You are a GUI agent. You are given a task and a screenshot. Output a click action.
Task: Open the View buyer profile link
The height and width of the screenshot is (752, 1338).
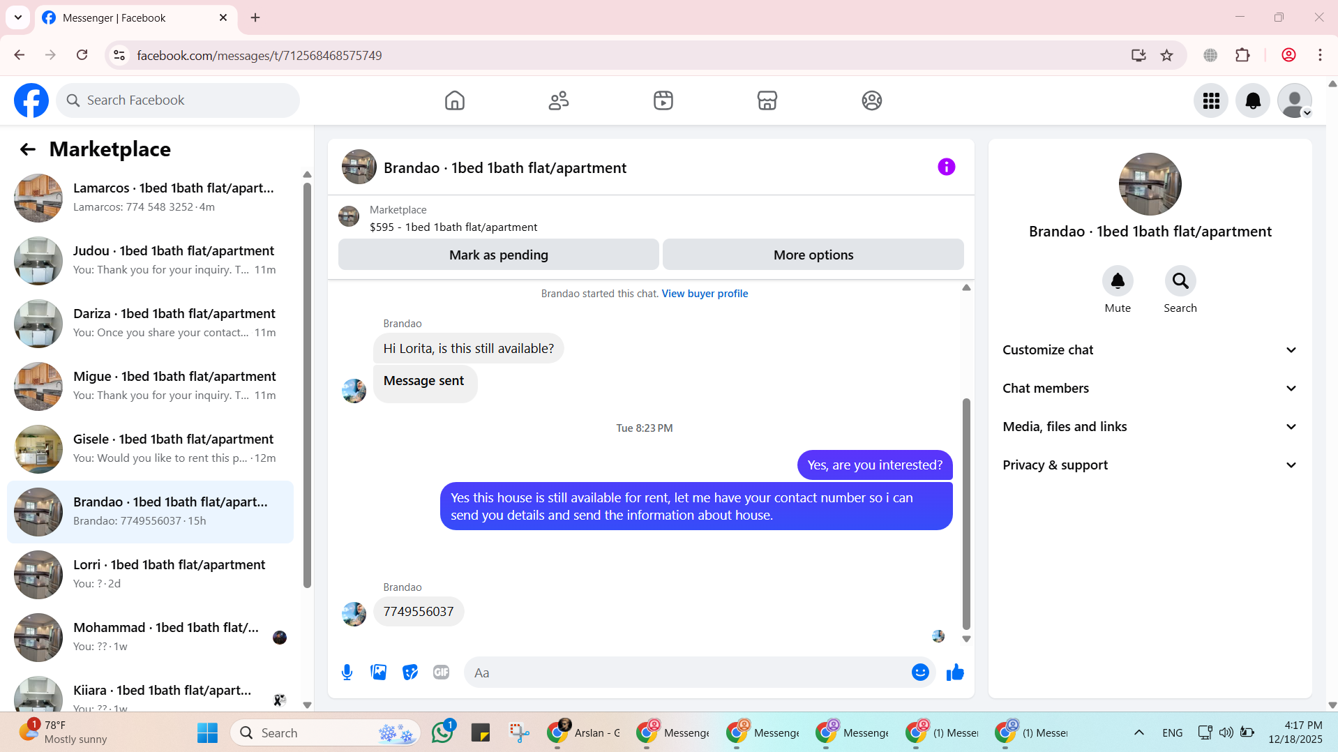[x=705, y=294]
